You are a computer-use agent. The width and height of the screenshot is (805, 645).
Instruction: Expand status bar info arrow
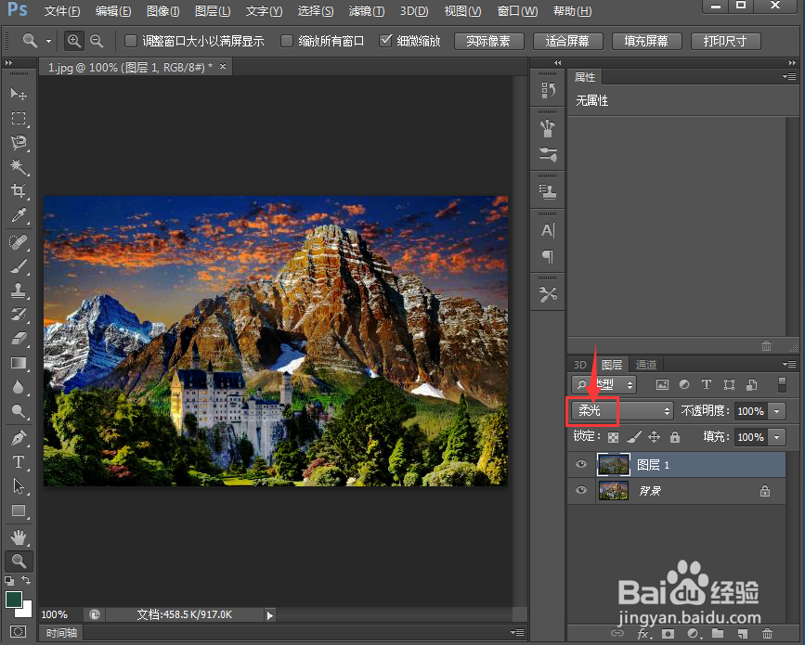(270, 614)
